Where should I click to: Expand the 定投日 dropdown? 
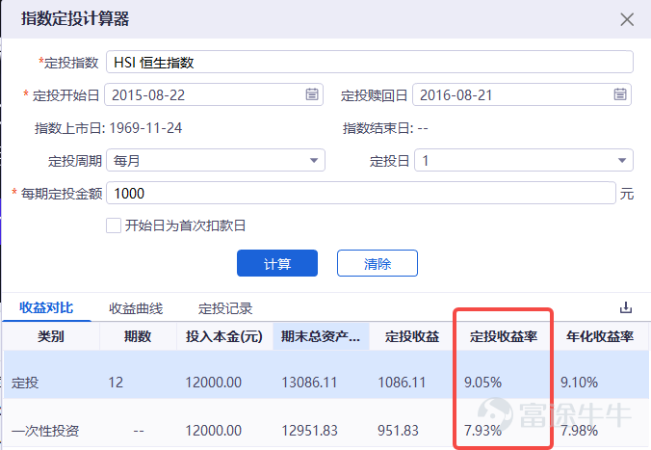(524, 160)
